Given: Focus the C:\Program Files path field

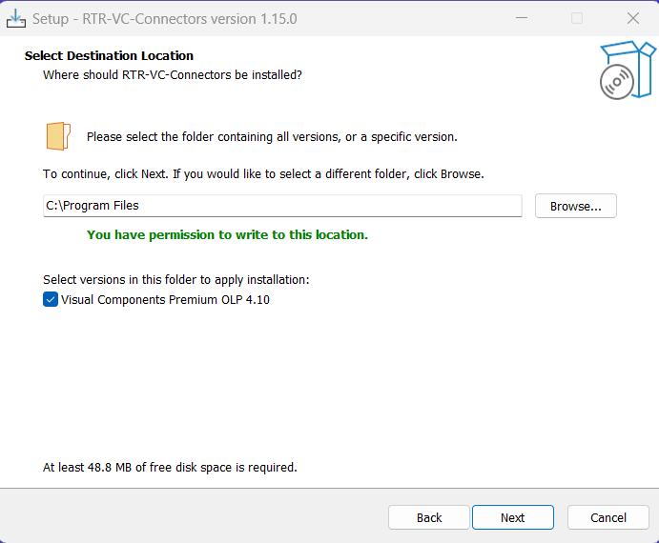Looking at the screenshot, I should (282, 206).
